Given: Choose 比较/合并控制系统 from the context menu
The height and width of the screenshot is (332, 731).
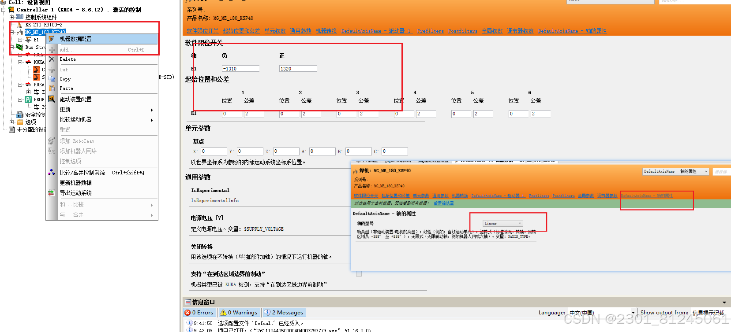Looking at the screenshot, I should (102, 173).
